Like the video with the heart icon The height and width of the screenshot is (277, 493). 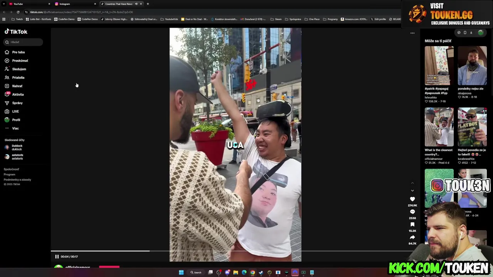click(412, 199)
